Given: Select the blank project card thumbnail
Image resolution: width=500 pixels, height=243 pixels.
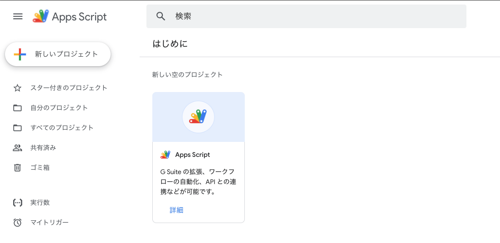Looking at the screenshot, I should [199, 117].
